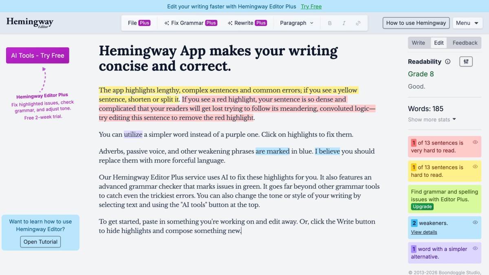Screen dimensions: 489x275
Task: Open the Paragraph style dropdown
Action: pos(297,23)
